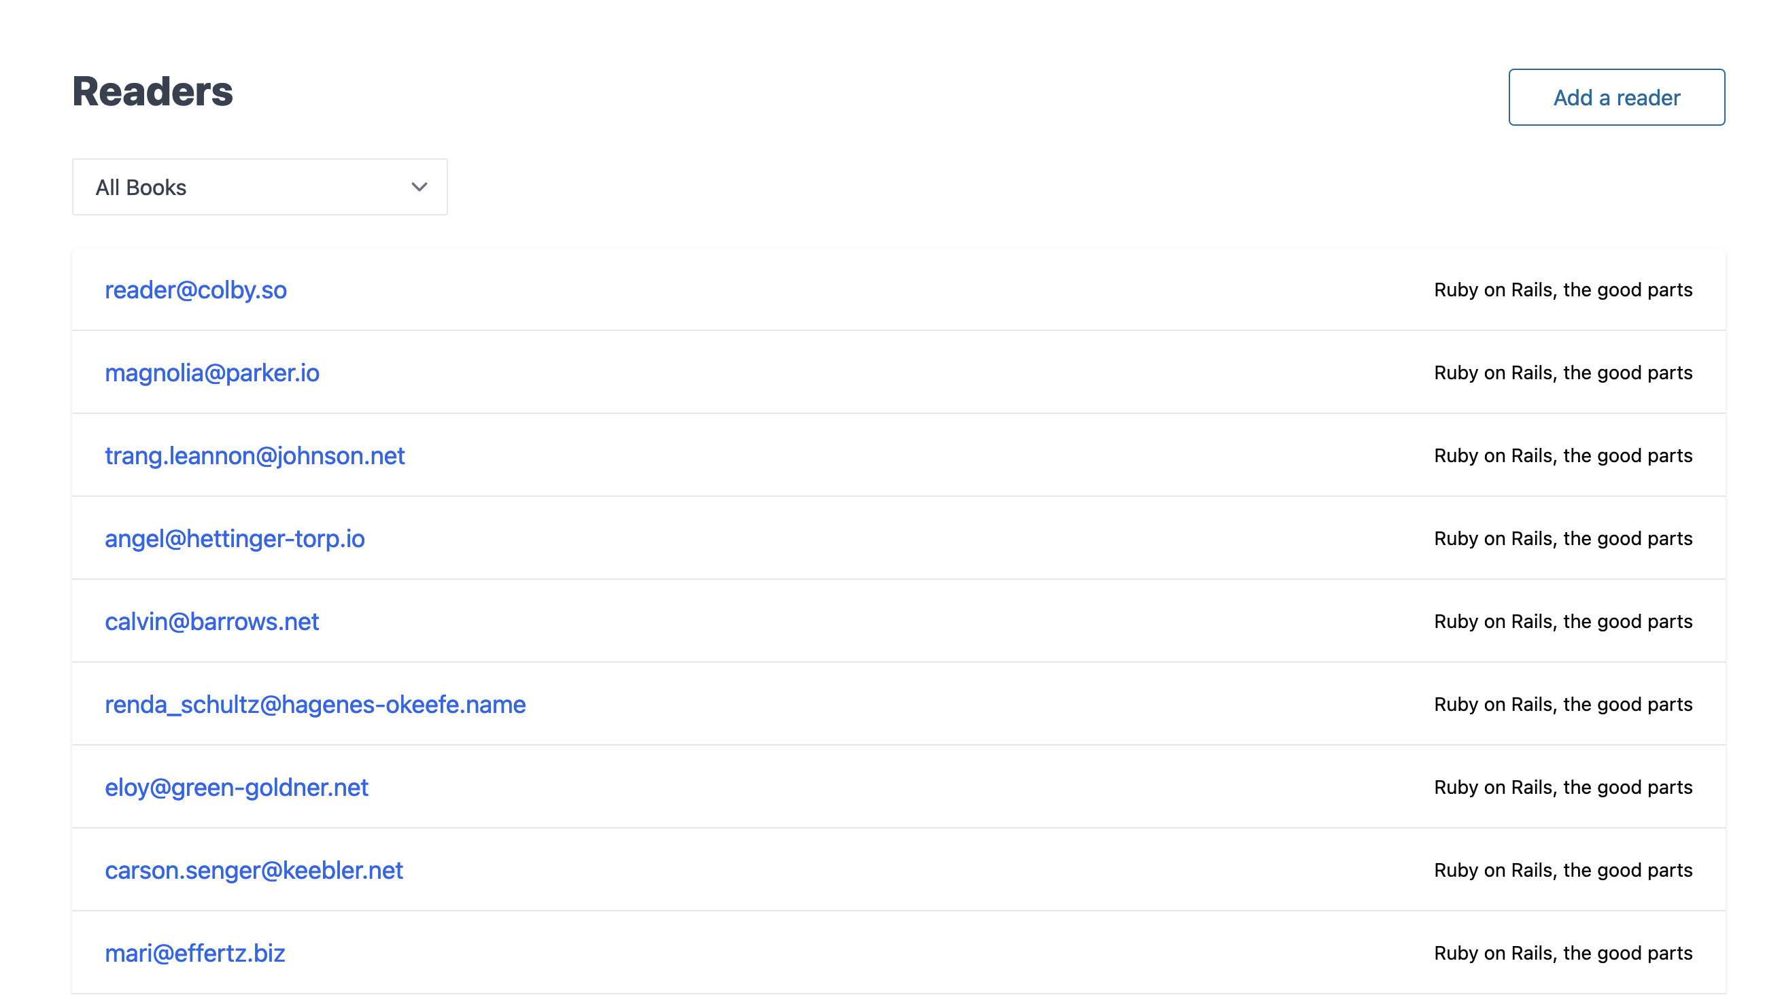Click book title in magnolia@parker.io row

[x=1562, y=373]
